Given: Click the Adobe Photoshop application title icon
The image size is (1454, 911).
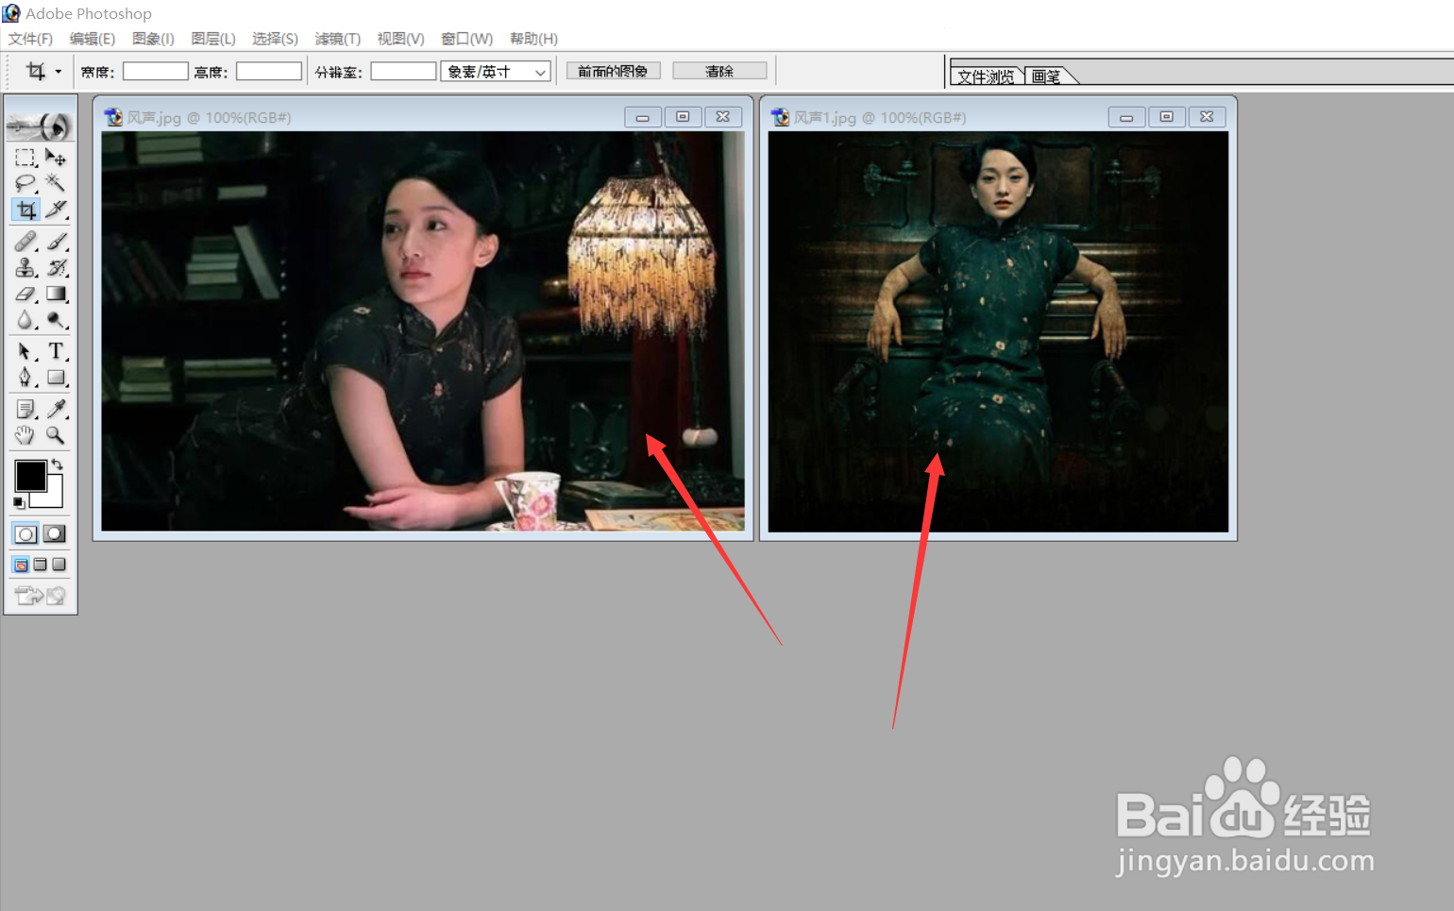Looking at the screenshot, I should click(11, 13).
